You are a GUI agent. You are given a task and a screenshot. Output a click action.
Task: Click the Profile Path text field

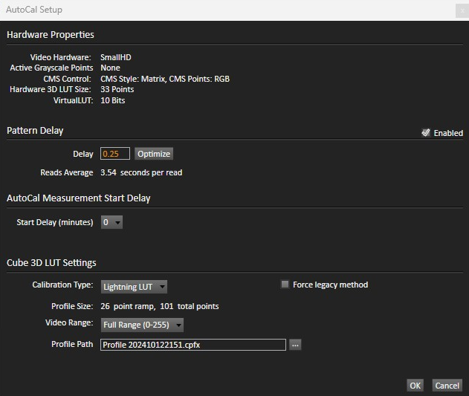point(193,345)
